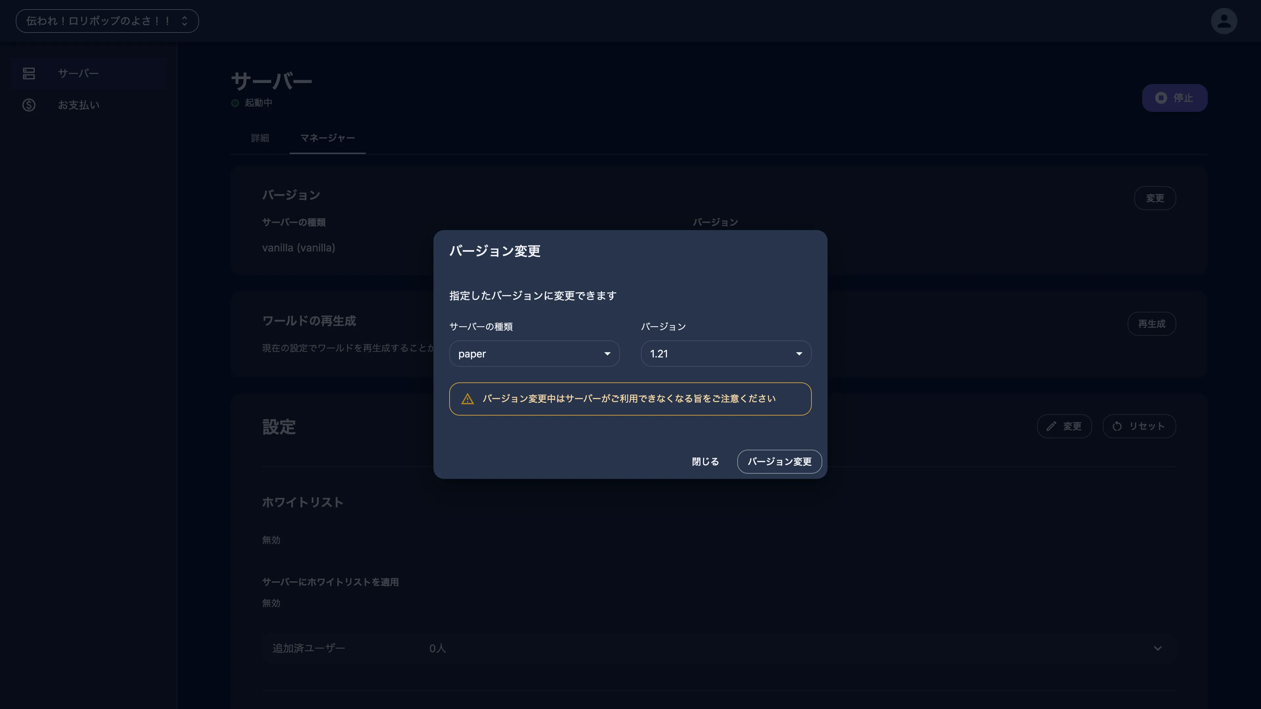Open the server selector 伝われ！ロリポップのよさ！！
The height and width of the screenshot is (709, 1261).
[x=107, y=21]
